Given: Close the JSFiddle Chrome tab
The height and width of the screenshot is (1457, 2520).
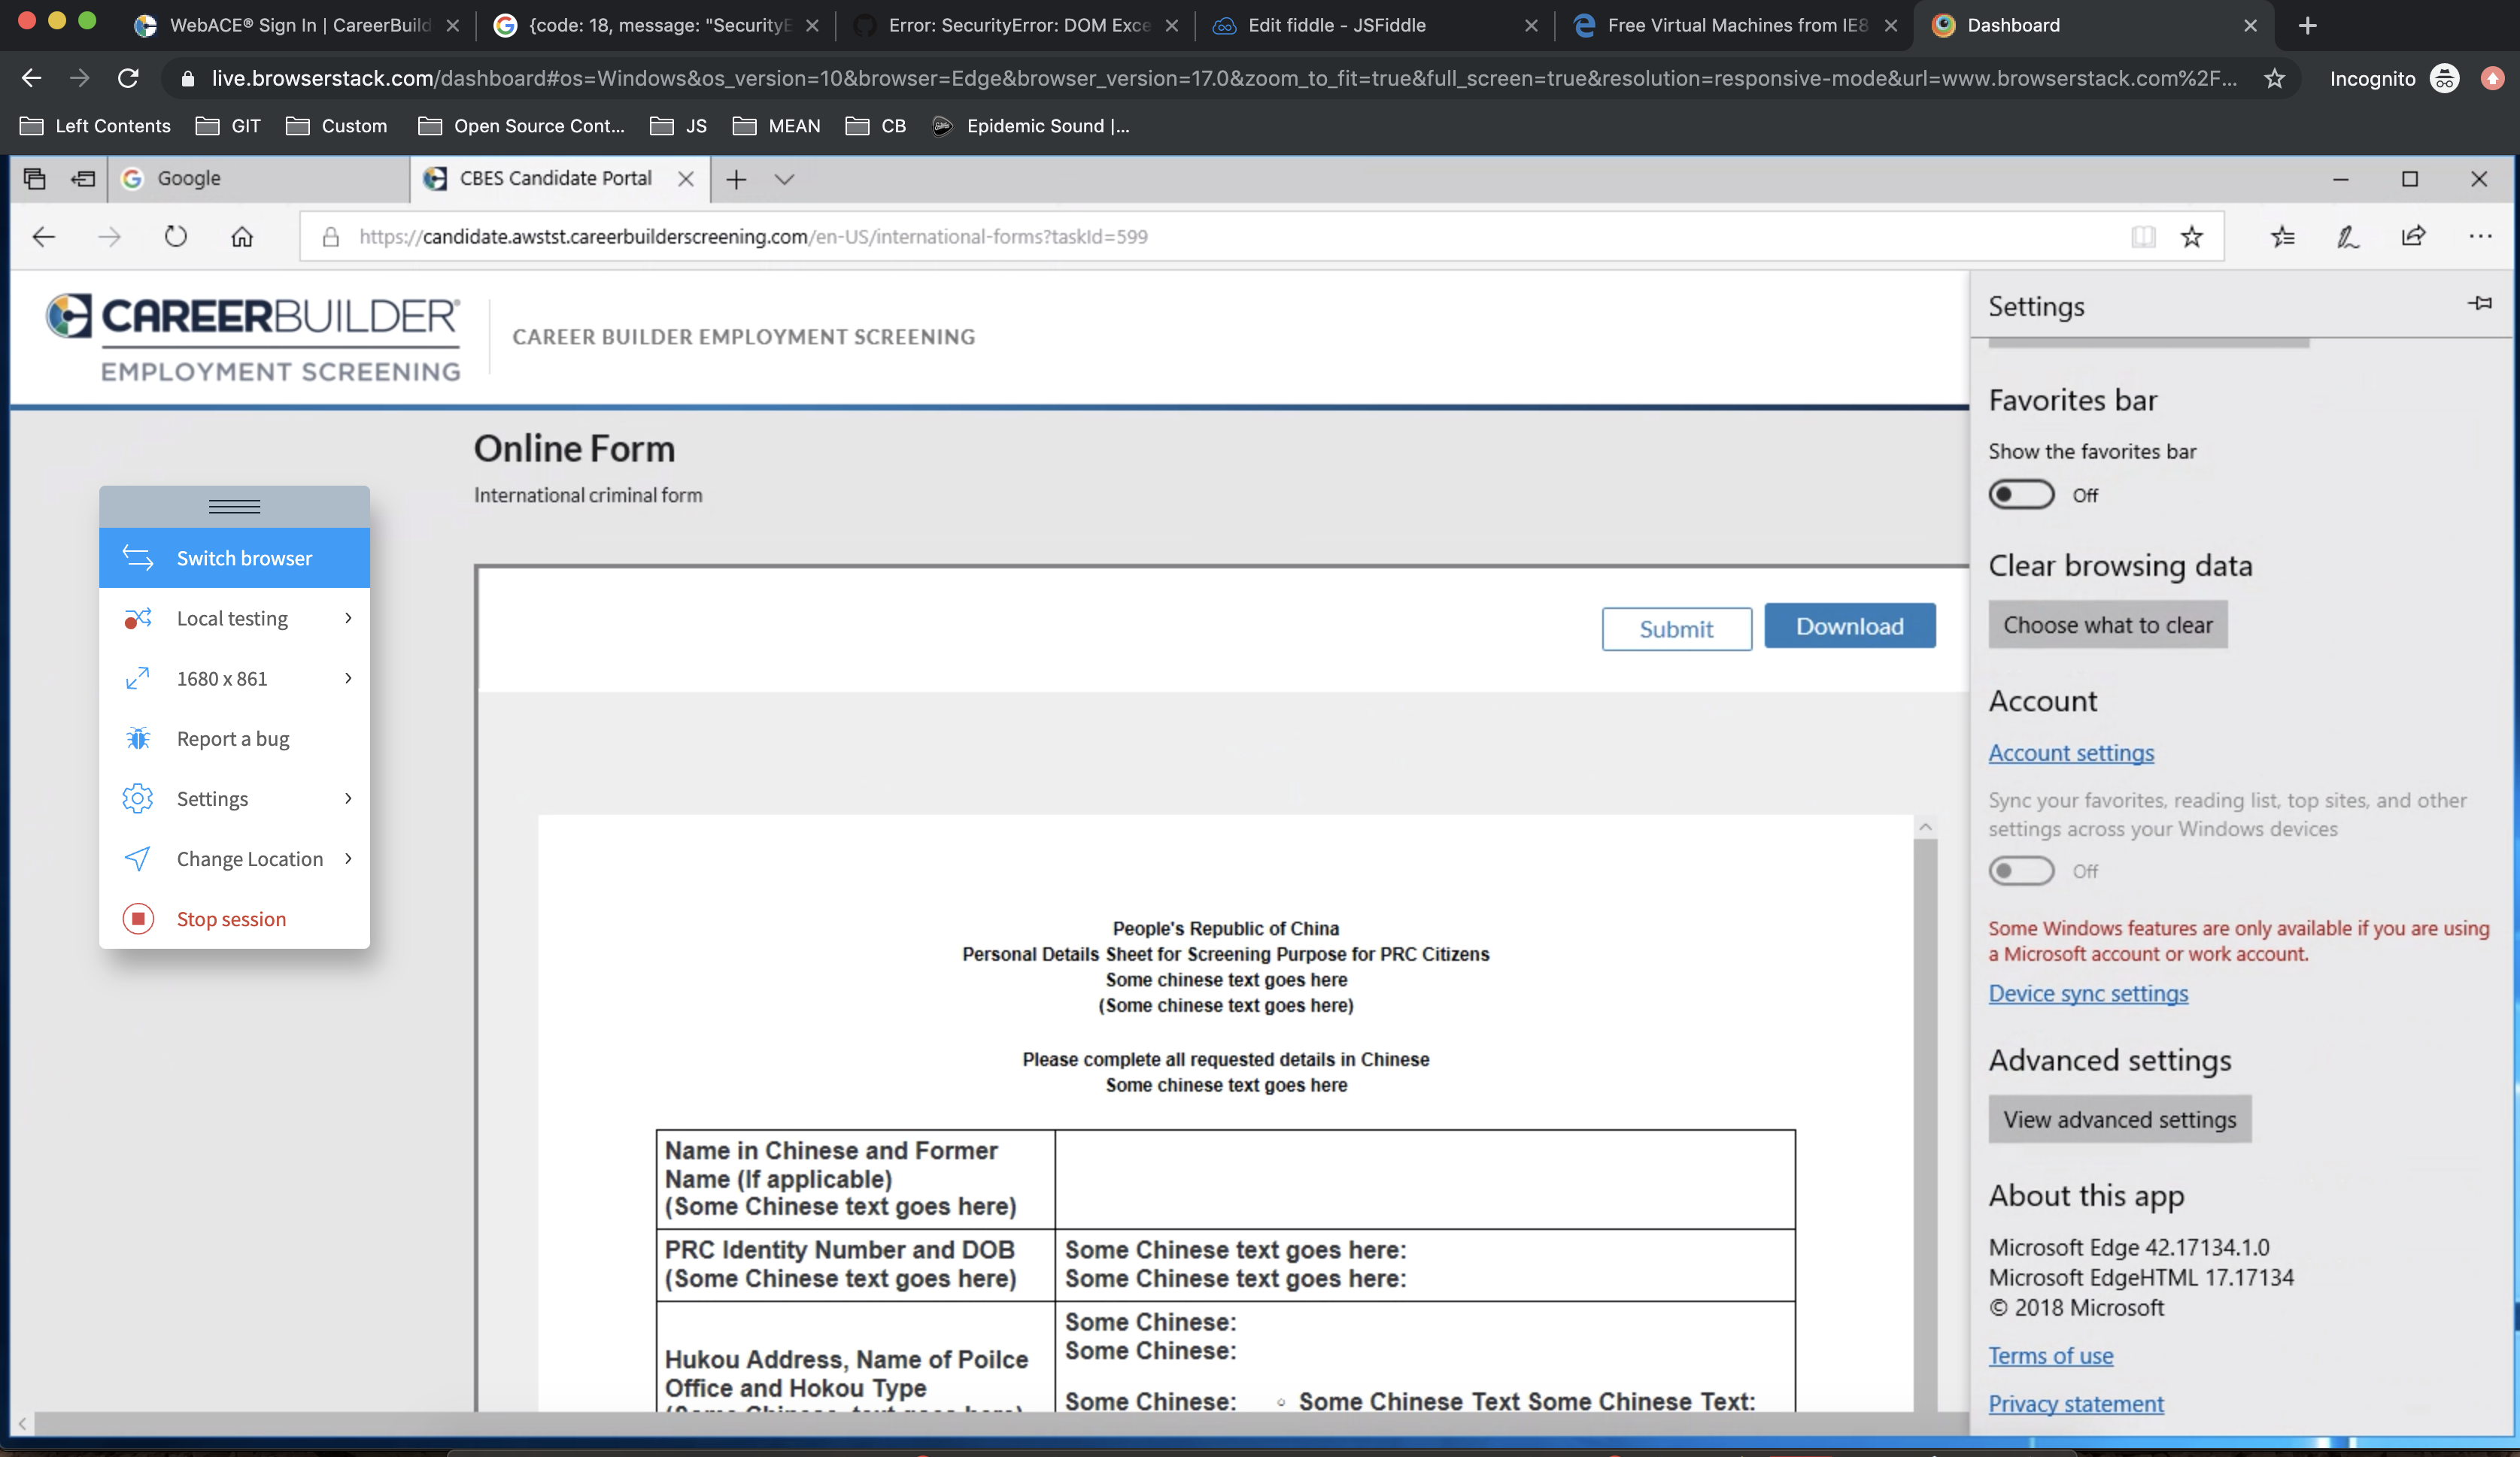Looking at the screenshot, I should point(1531,26).
